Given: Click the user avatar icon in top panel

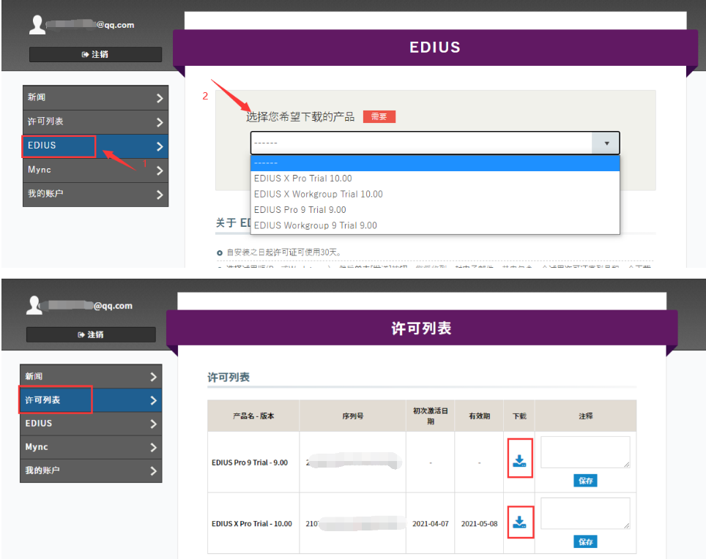Looking at the screenshot, I should point(37,25).
